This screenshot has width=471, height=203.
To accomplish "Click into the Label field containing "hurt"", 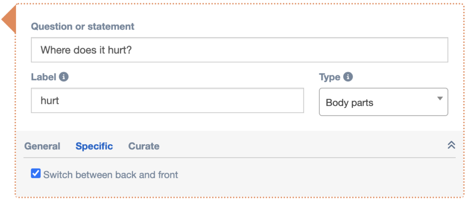I will (x=167, y=100).
